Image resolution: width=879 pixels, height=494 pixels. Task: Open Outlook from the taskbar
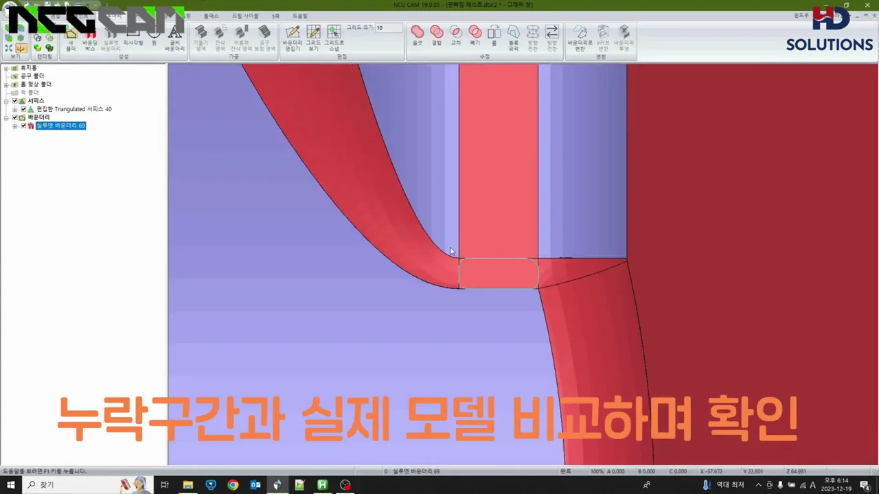click(255, 485)
